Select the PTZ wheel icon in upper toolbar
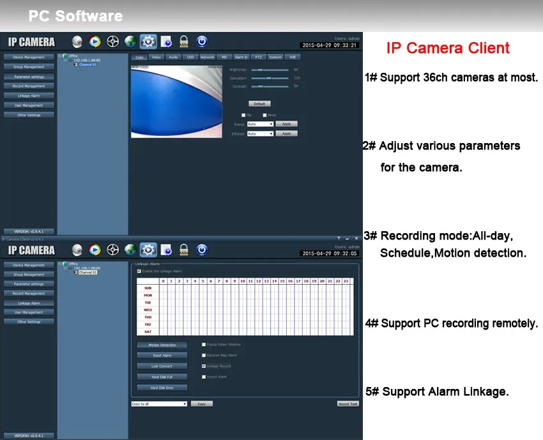Viewport: 543px width, 440px height. [112, 42]
